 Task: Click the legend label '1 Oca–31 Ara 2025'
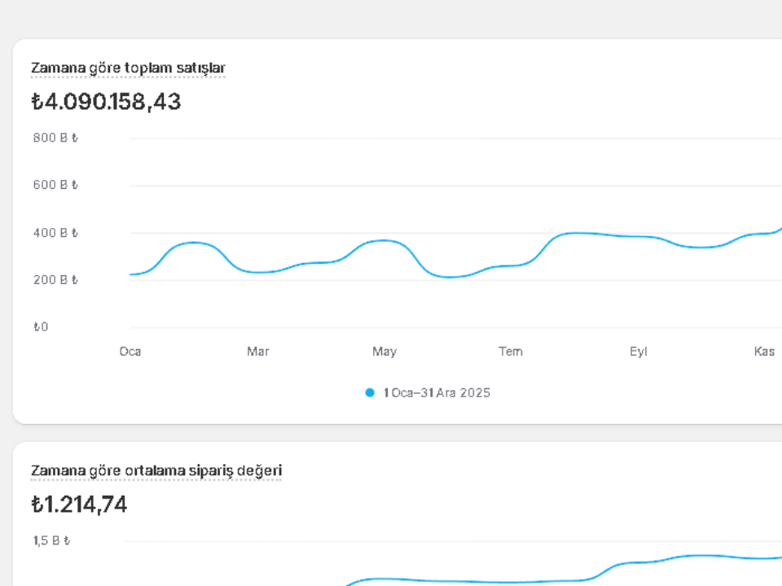click(437, 392)
